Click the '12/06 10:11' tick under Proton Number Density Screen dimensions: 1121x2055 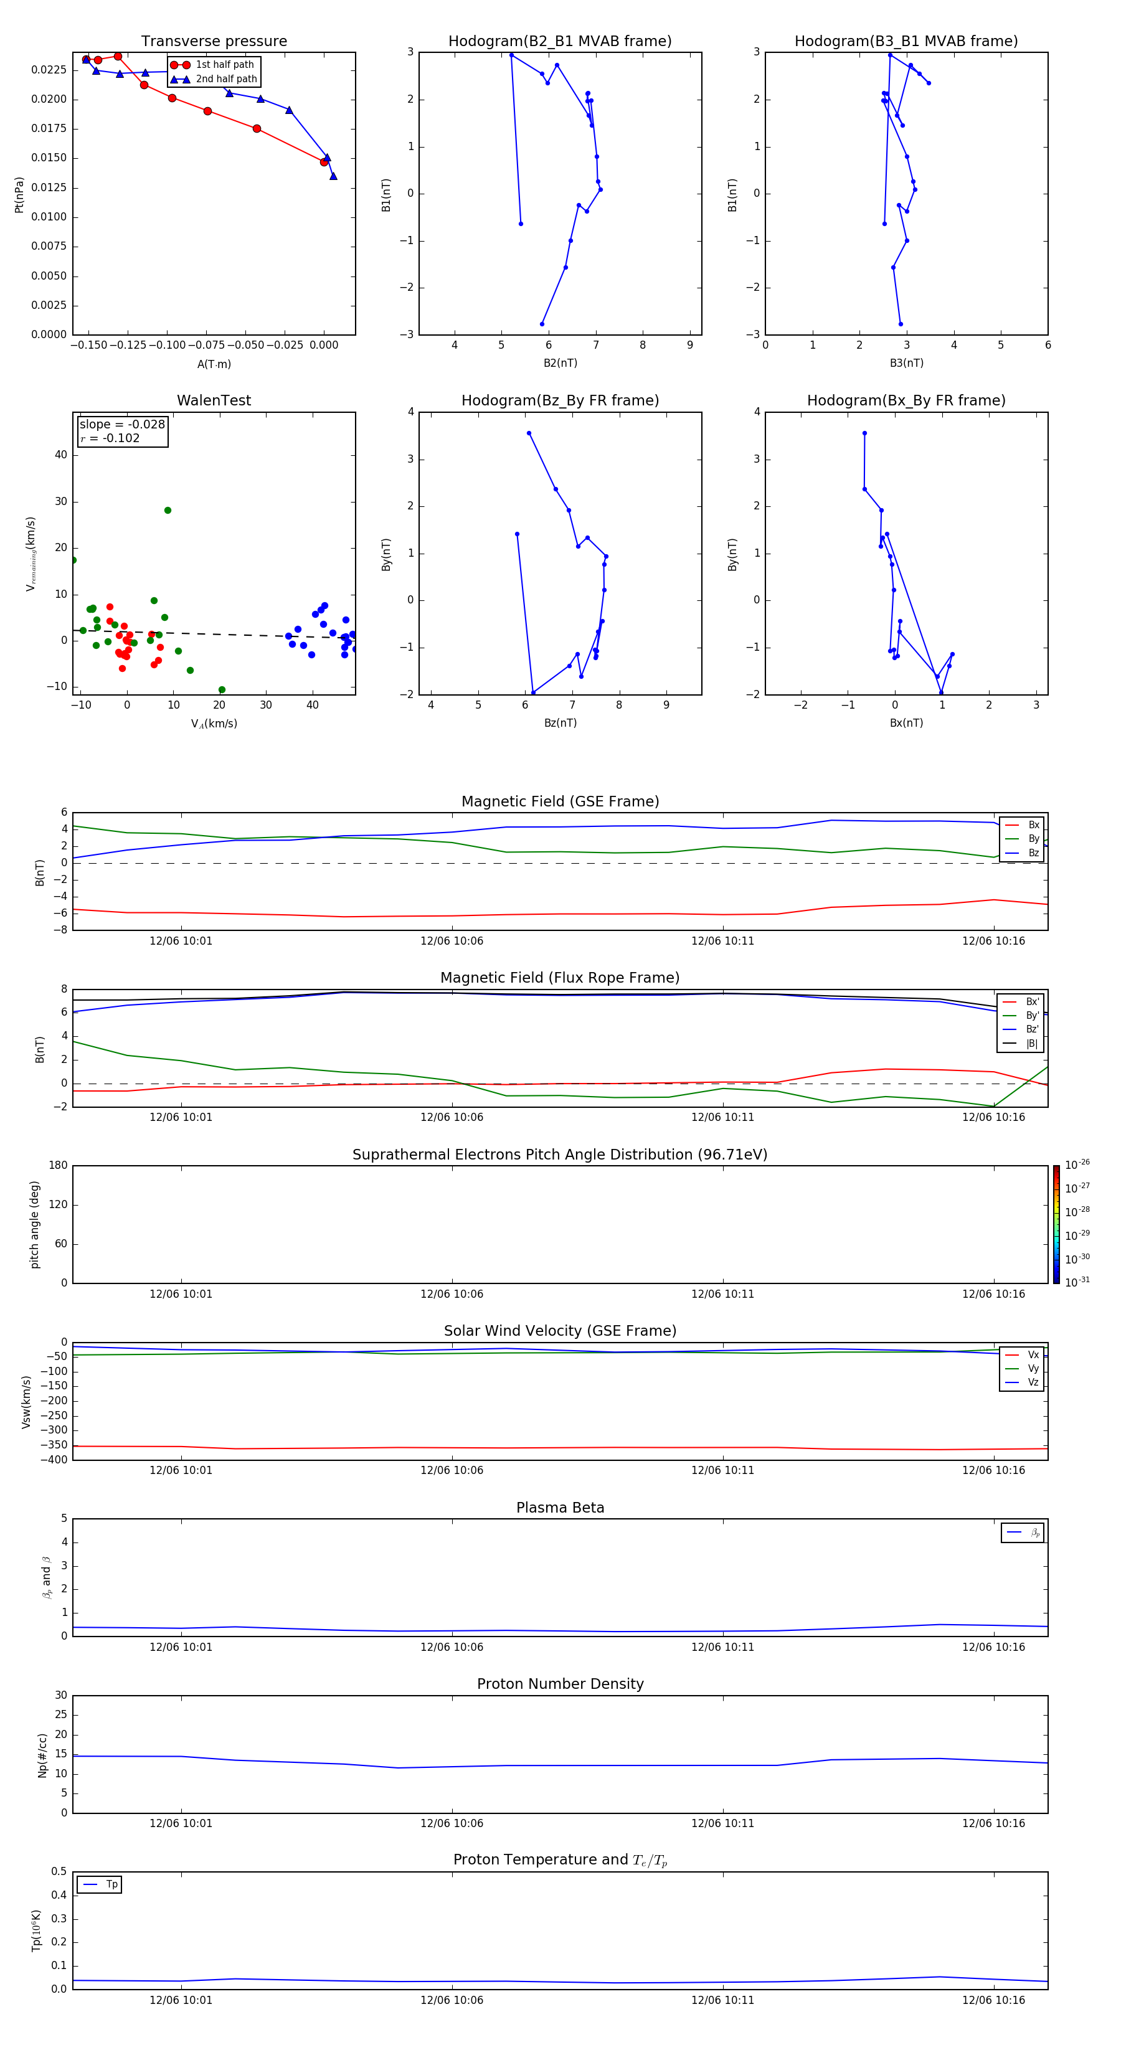(x=723, y=1823)
